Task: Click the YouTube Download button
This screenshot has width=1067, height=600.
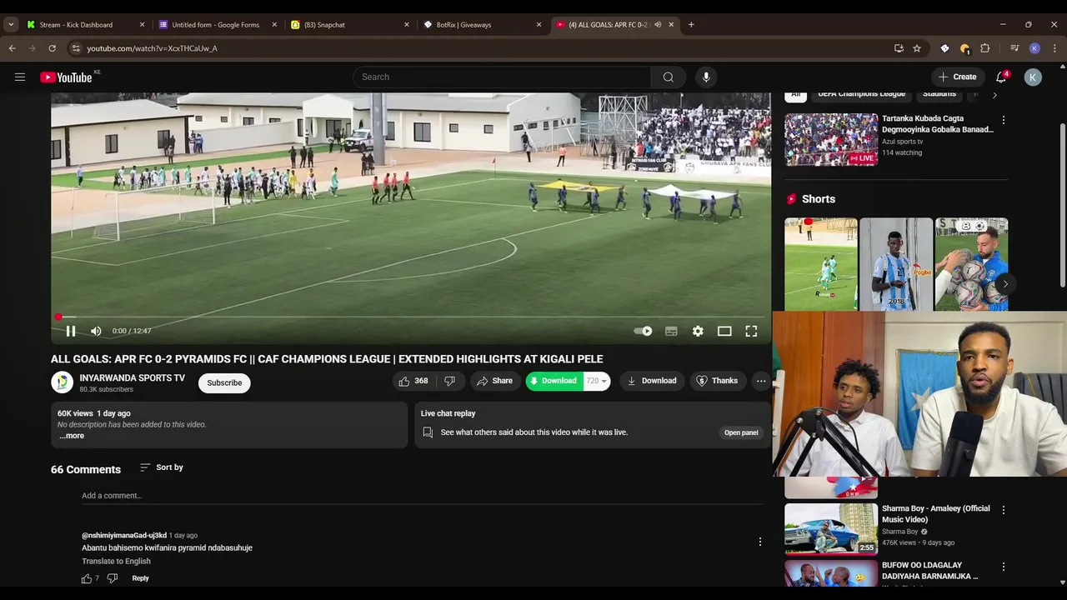Action: click(652, 381)
